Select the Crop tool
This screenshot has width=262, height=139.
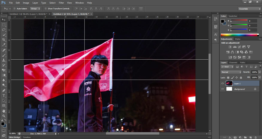[4, 40]
